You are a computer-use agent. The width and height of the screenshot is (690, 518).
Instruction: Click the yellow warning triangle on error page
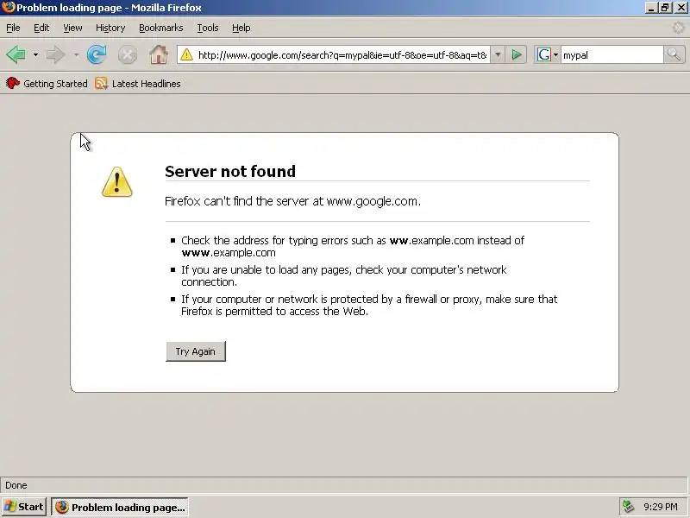click(116, 182)
